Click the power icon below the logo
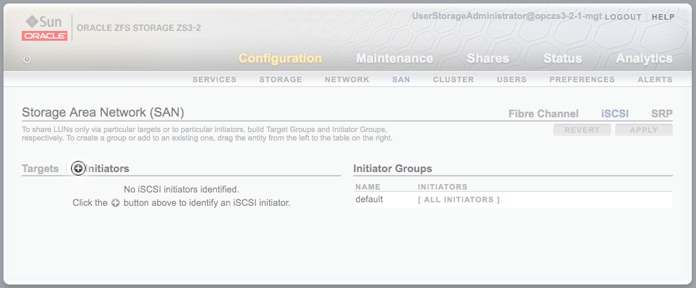Screen dimensions: 696x288 pos(27,59)
